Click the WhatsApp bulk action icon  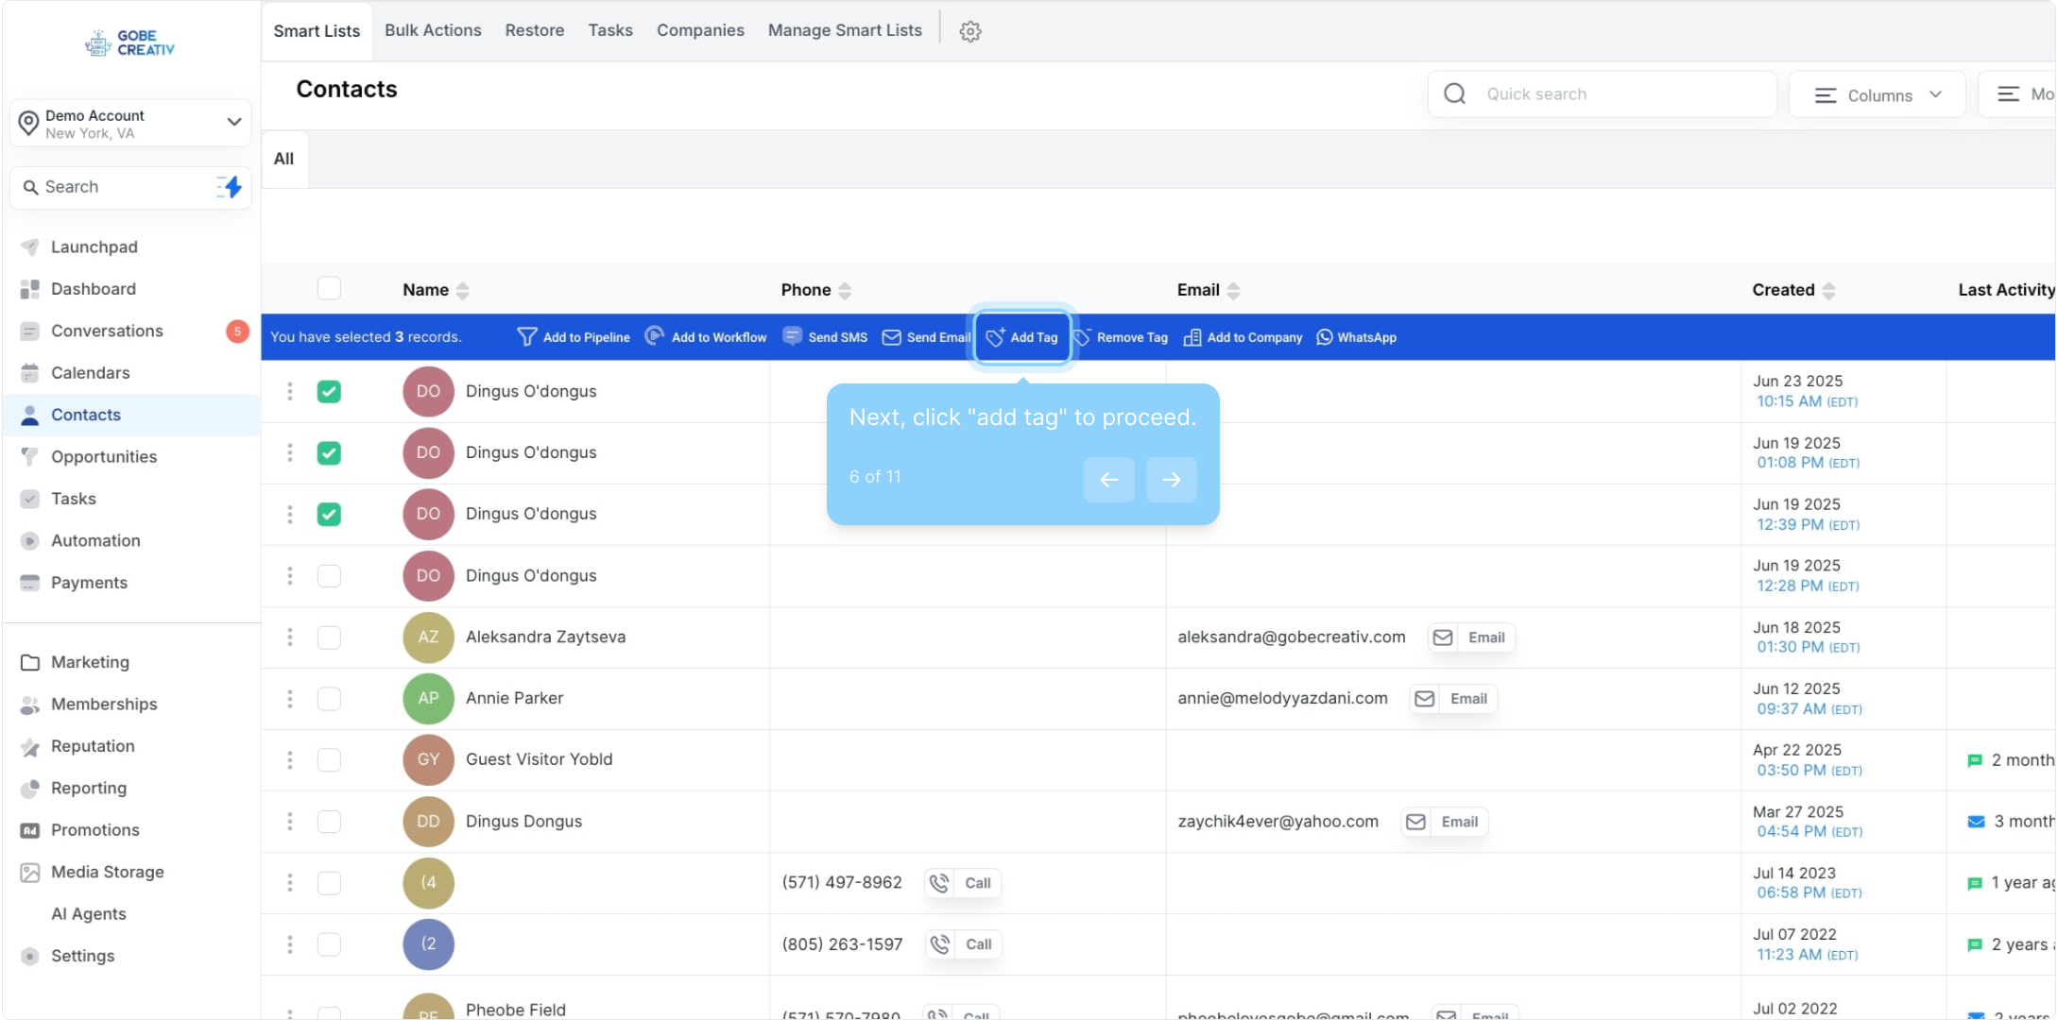pyautogui.click(x=1325, y=337)
